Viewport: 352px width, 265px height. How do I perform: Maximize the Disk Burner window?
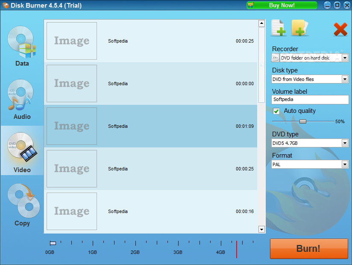coord(337,5)
